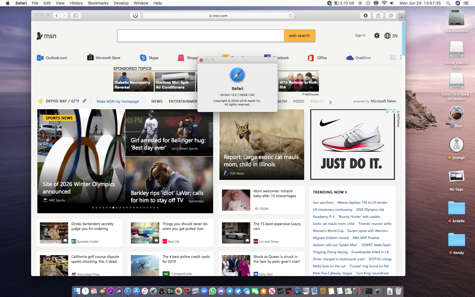Open the Share button in Safari toolbar
Image resolution: width=475 pixels, height=297 pixels.
[x=378, y=16]
